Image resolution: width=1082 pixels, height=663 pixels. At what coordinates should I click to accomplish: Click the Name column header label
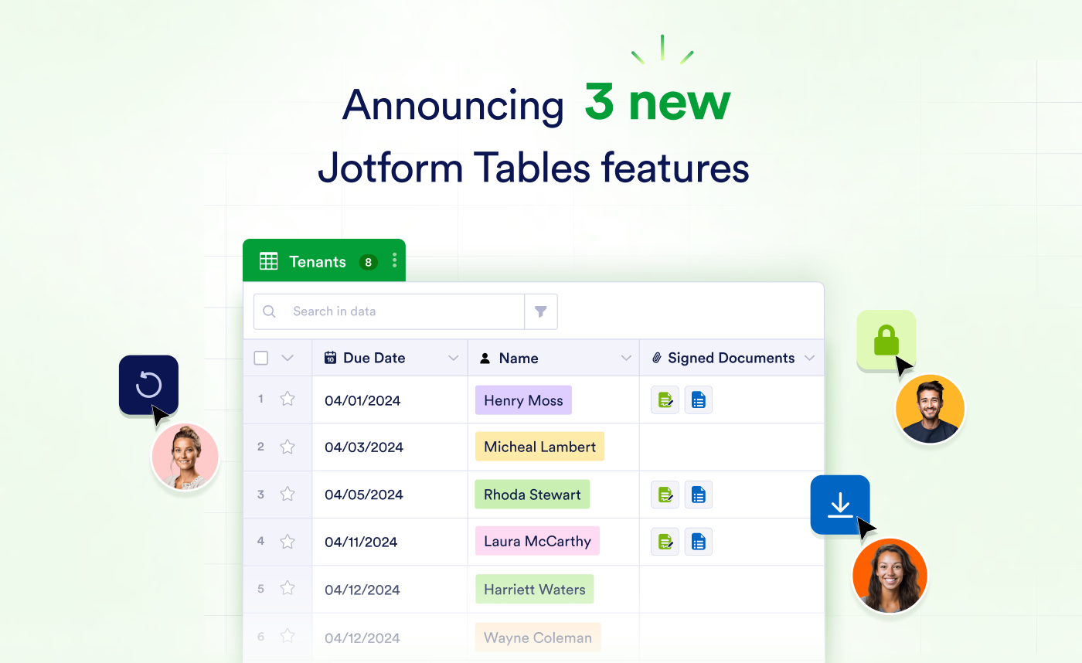point(519,358)
